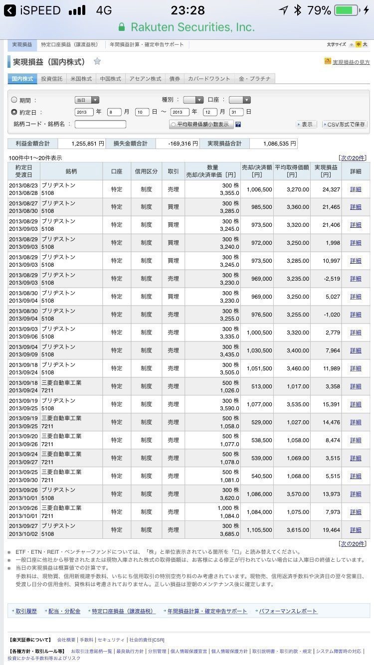374x665 pixels.
Task: Open 詳細 for the row with -2,519 loss
Action: pos(356,279)
